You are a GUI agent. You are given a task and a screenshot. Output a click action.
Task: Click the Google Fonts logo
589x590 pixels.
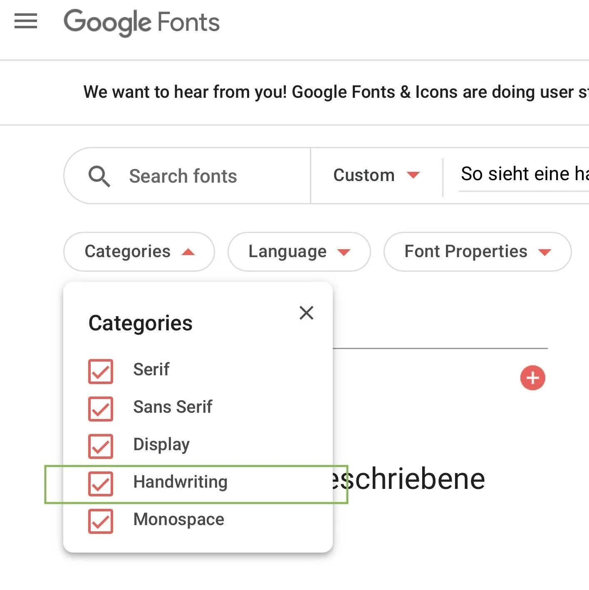(141, 22)
